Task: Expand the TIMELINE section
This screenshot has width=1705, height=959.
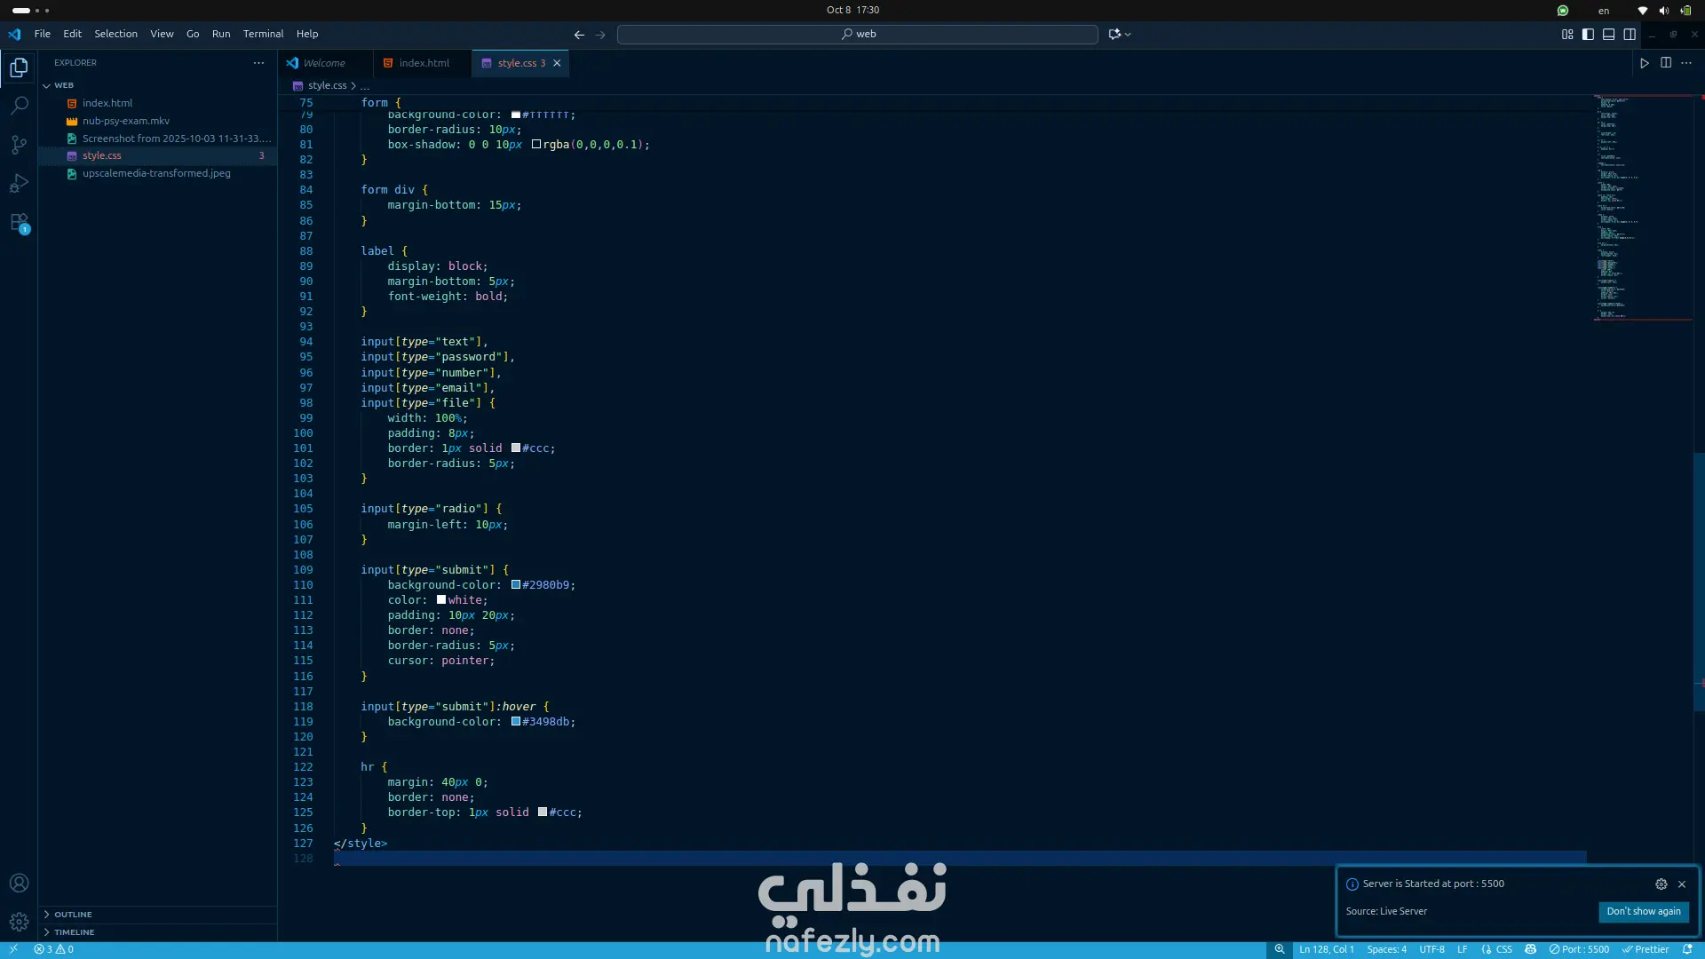Action: tap(74, 931)
